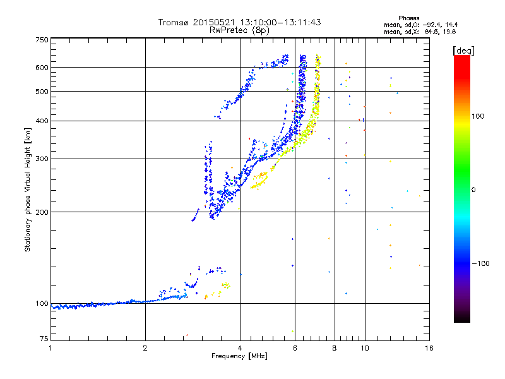Click the y-axis tick label '750'

(42, 40)
